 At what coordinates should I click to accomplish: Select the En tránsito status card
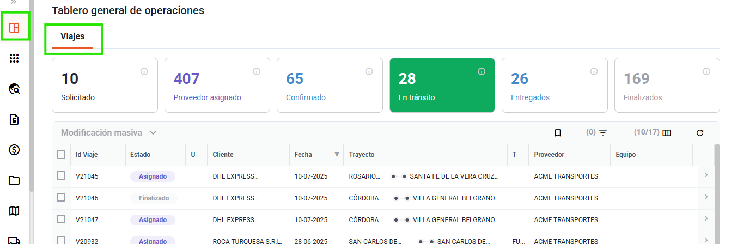442,86
